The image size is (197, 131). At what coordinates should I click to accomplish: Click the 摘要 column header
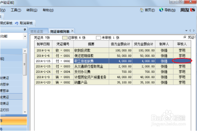coord(91,44)
